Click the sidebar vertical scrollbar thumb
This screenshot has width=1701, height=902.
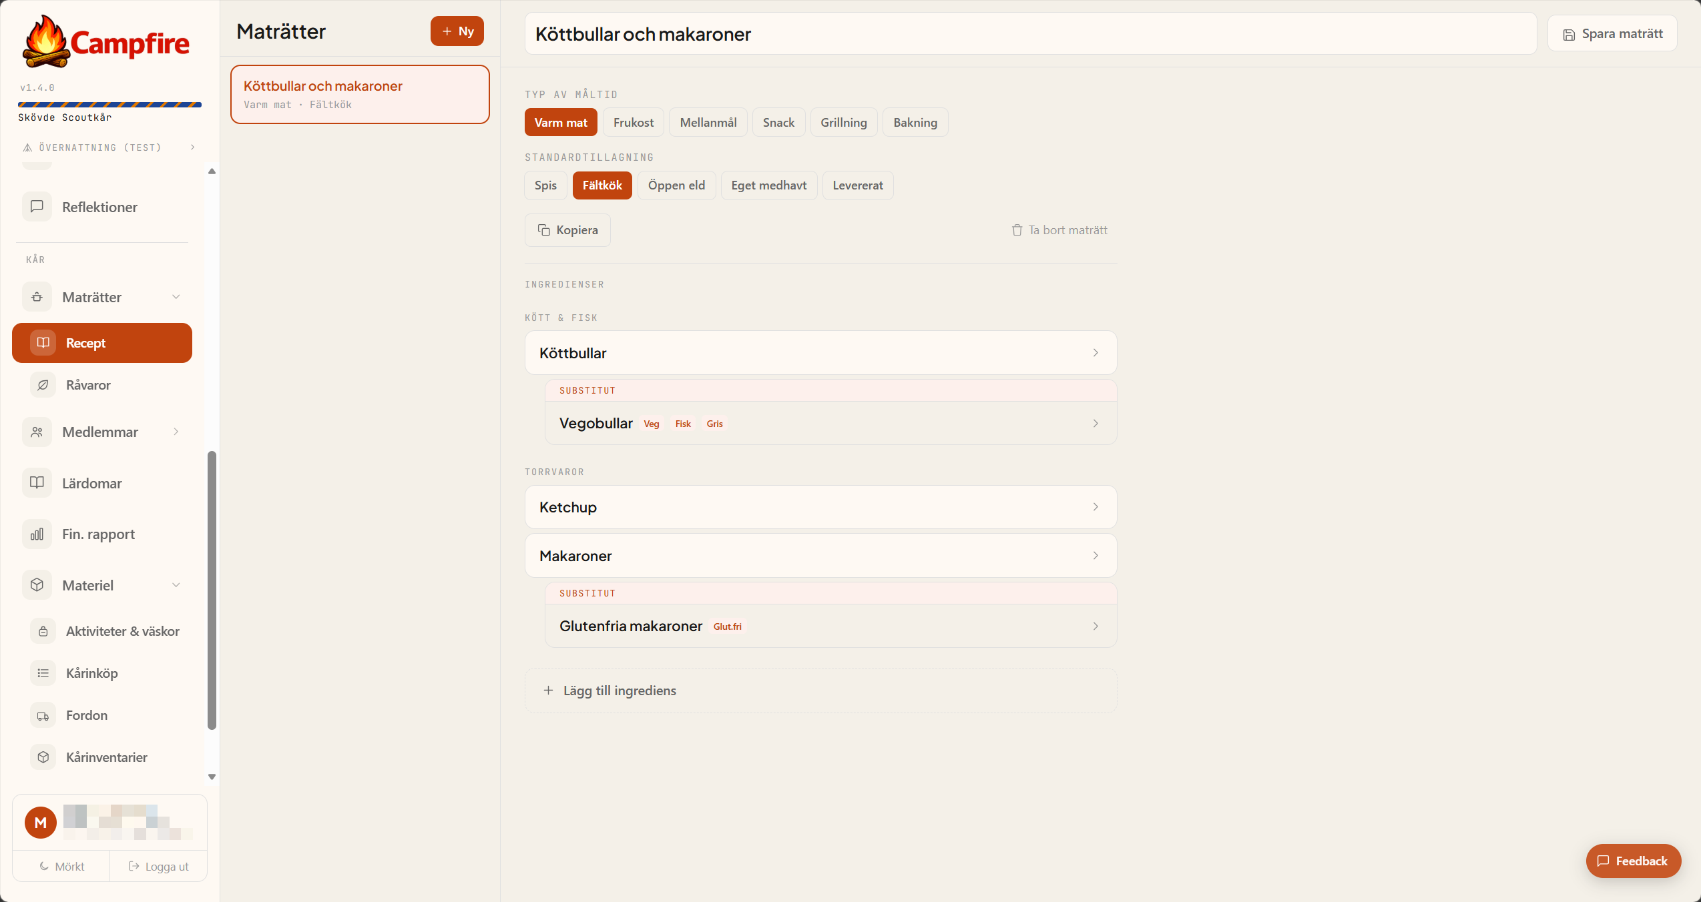tap(212, 590)
